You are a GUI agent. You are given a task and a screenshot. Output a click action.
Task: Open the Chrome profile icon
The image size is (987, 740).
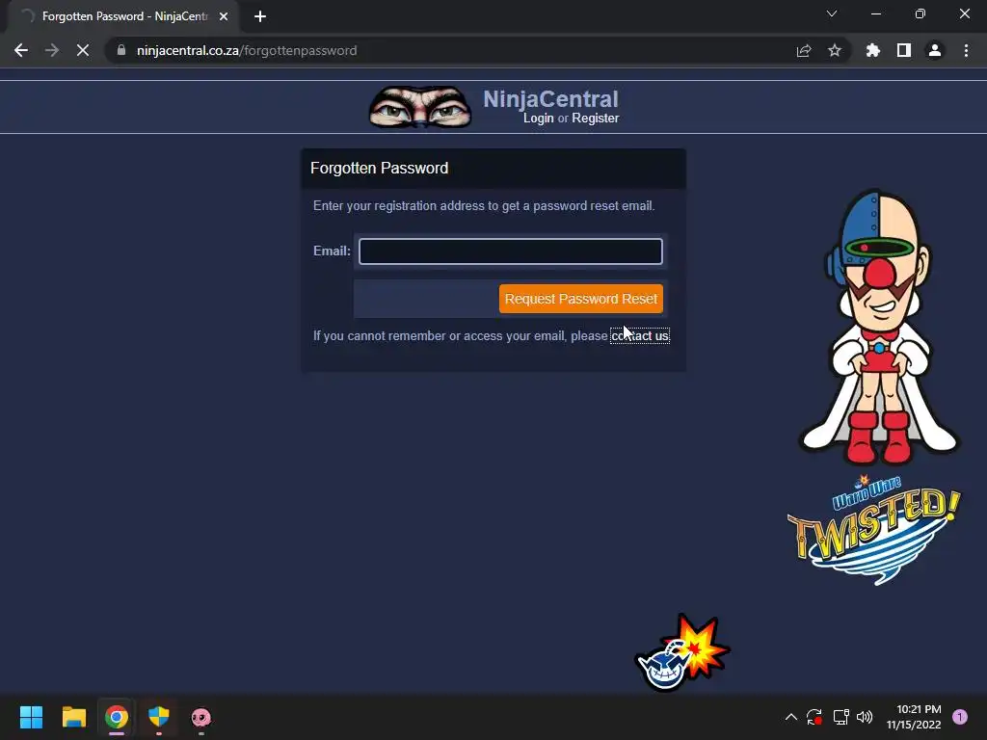935,50
